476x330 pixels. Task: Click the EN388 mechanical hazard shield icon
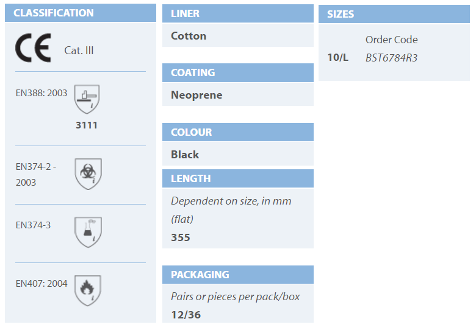point(87,99)
